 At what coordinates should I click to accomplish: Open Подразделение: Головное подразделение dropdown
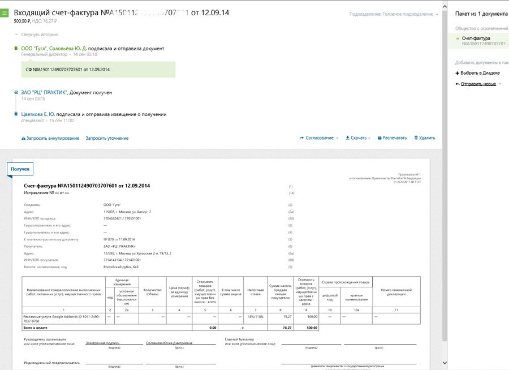click(x=394, y=14)
